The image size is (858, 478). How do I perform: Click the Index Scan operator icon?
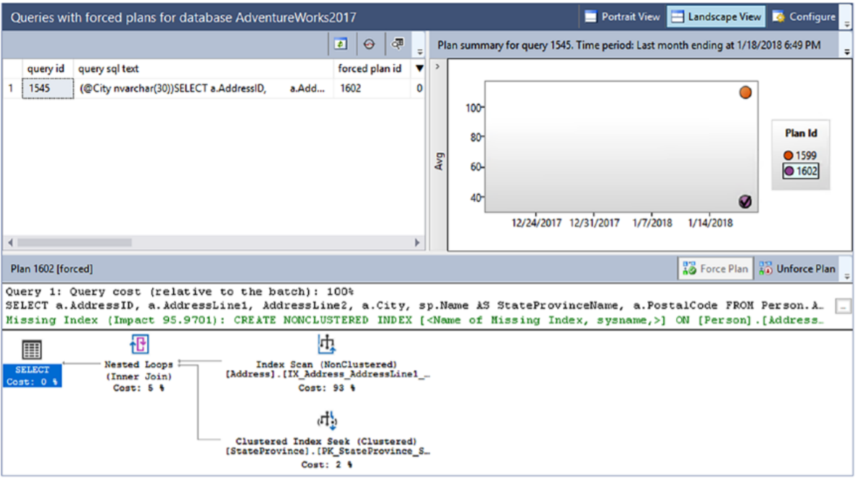[326, 345]
